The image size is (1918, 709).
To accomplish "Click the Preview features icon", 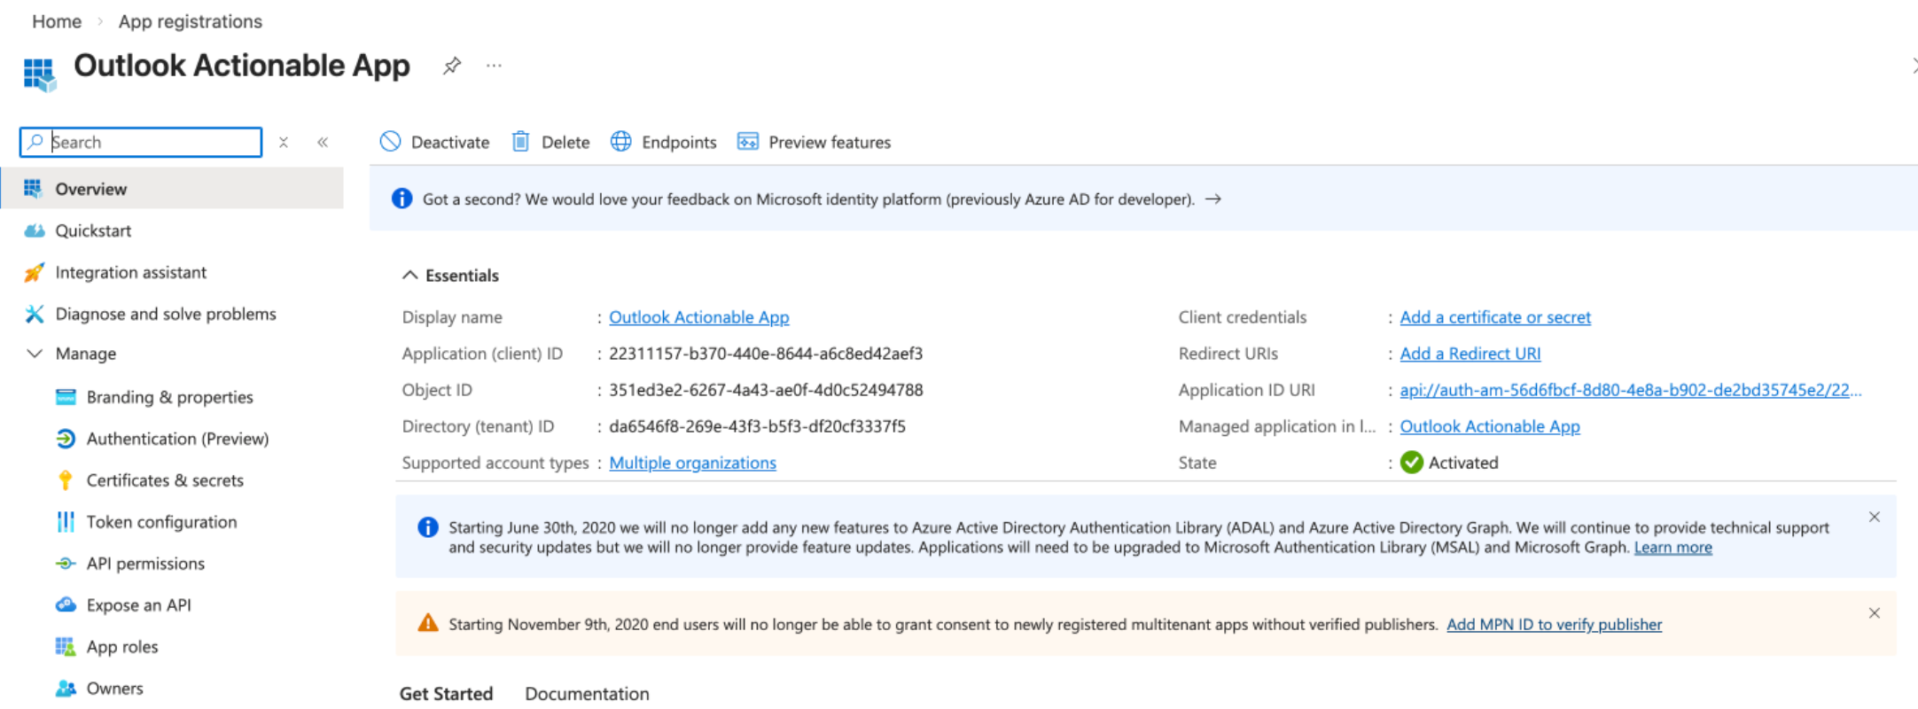I will point(748,142).
